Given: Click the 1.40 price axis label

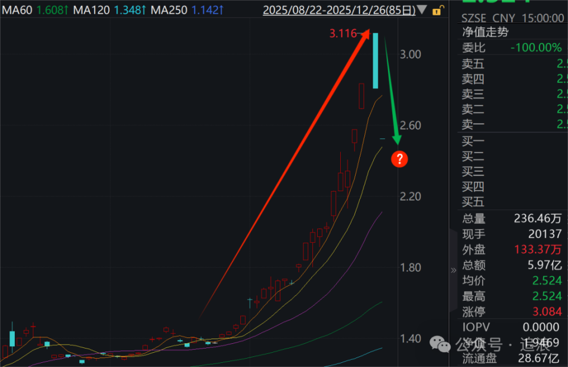Looking at the screenshot, I should [411, 339].
